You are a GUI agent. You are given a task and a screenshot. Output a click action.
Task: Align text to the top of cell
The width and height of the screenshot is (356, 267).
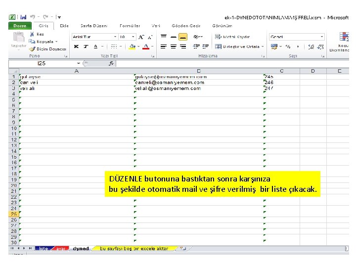[164, 37]
